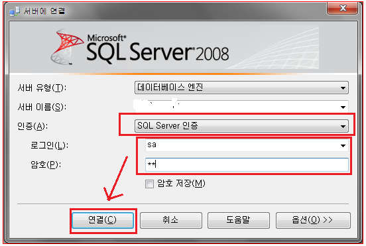The image size is (366, 246).
Task: Close the 서버에 연결 dialog
Action: [342, 9]
